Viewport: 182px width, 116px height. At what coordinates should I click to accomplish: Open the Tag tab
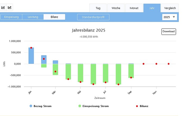point(98,8)
